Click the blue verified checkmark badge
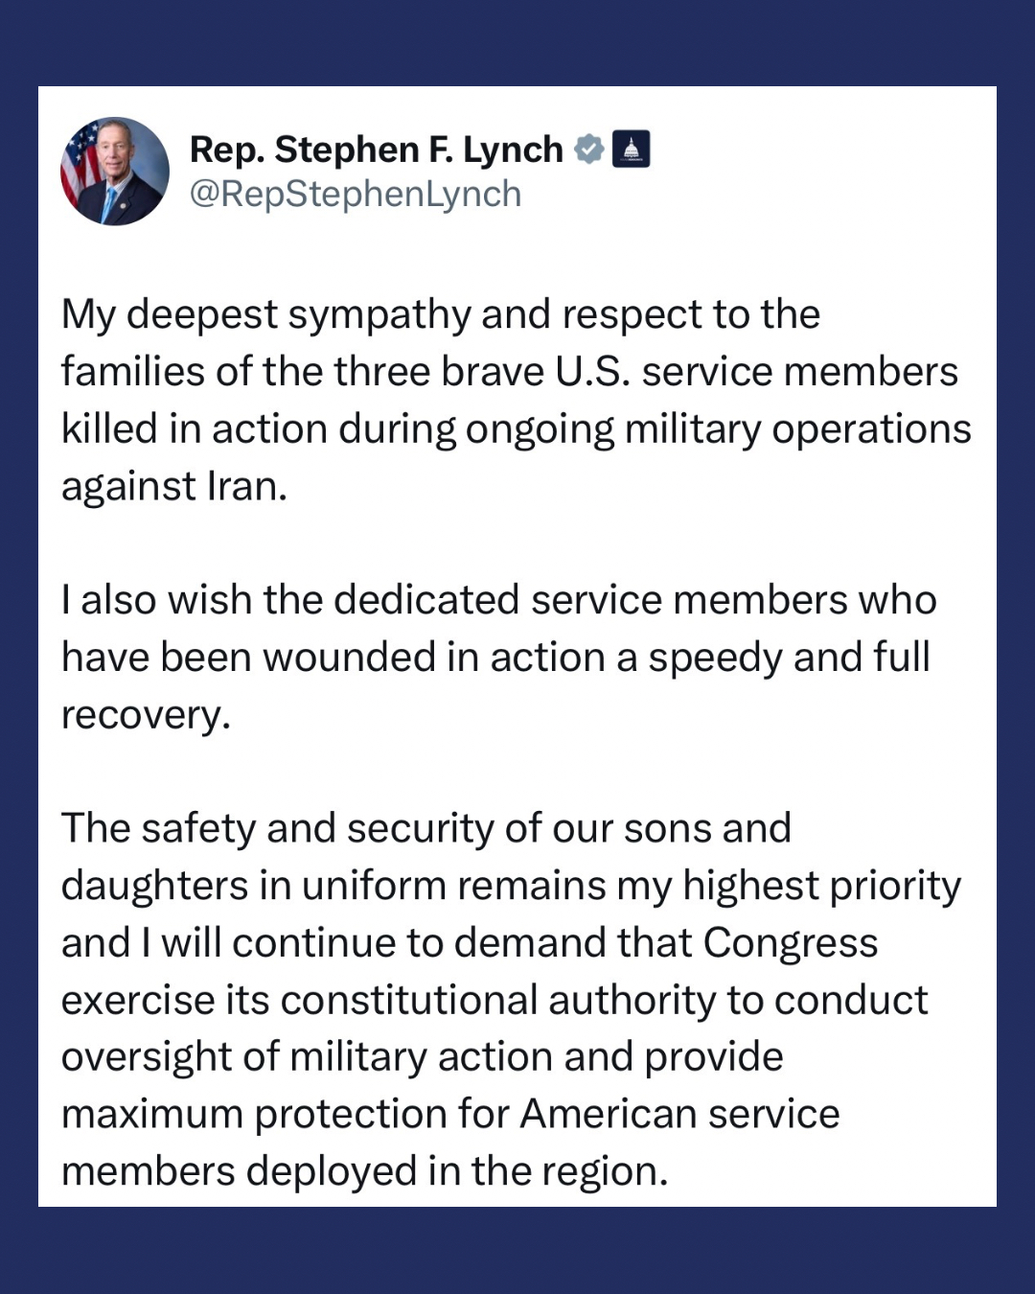 [588, 150]
